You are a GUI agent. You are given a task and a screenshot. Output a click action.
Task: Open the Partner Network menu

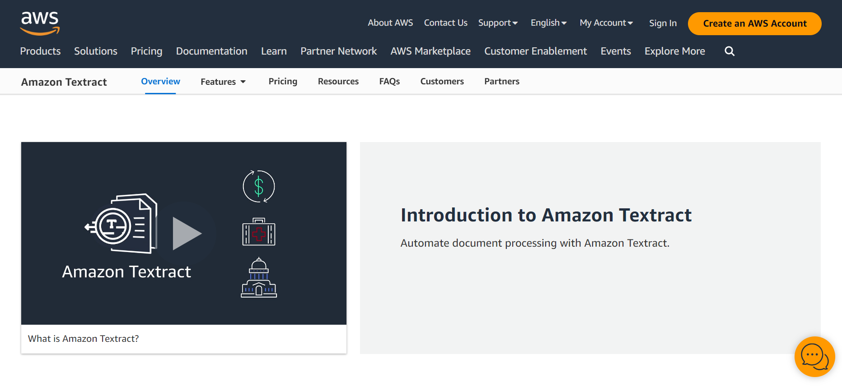[x=338, y=51]
